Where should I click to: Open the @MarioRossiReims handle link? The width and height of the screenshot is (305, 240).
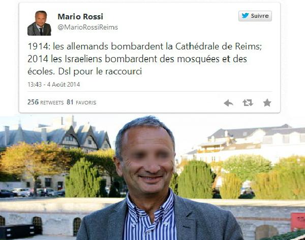(88, 27)
